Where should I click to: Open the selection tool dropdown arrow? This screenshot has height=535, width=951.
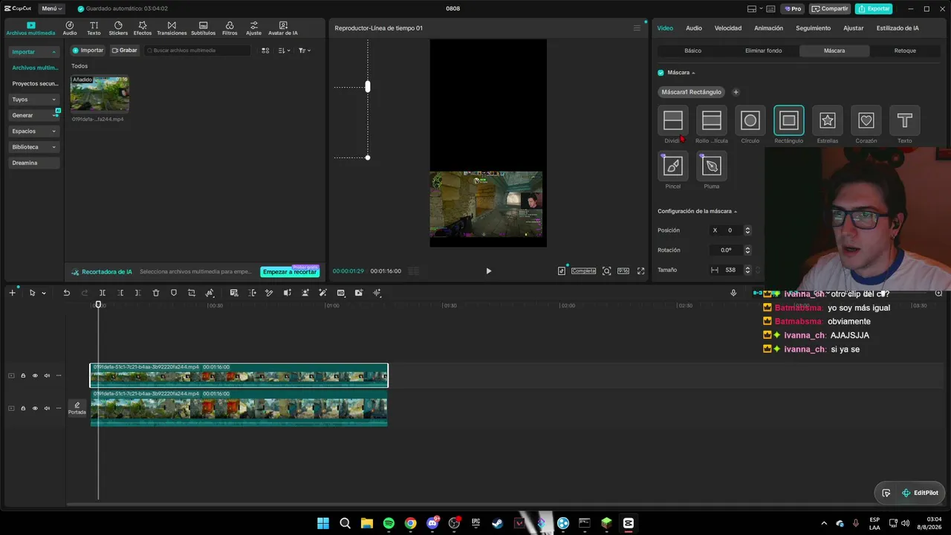coord(44,293)
